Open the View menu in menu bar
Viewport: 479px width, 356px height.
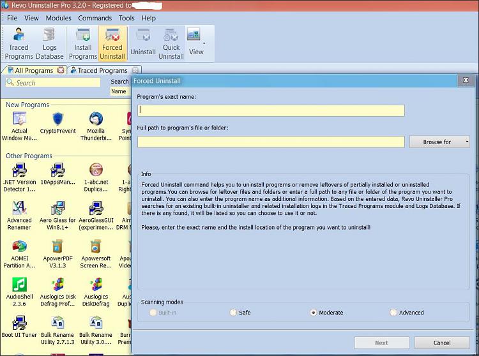click(x=31, y=18)
